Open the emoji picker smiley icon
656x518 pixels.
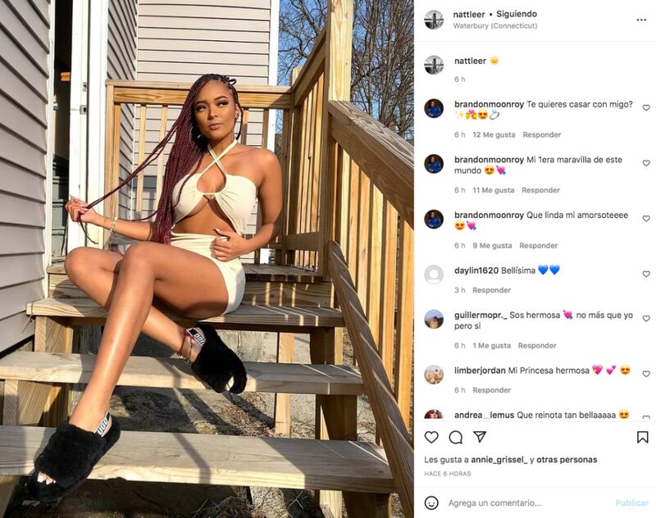tap(431, 502)
